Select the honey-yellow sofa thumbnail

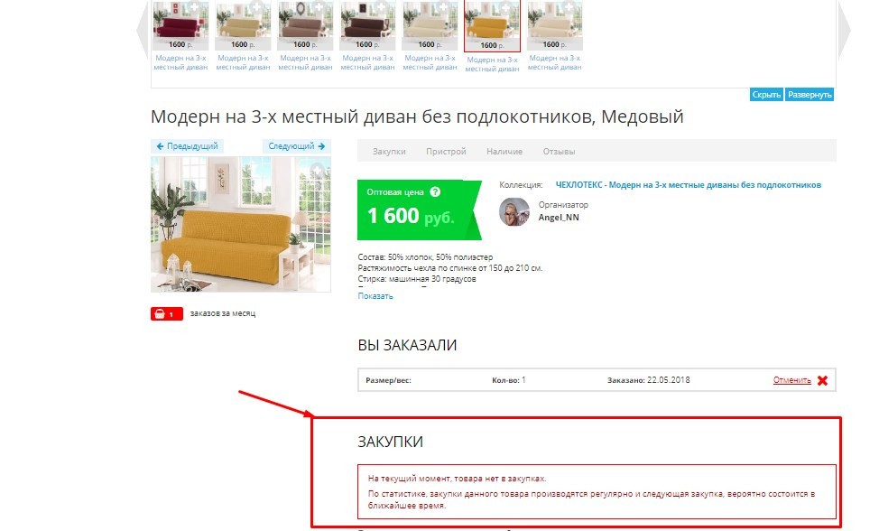tap(492, 25)
